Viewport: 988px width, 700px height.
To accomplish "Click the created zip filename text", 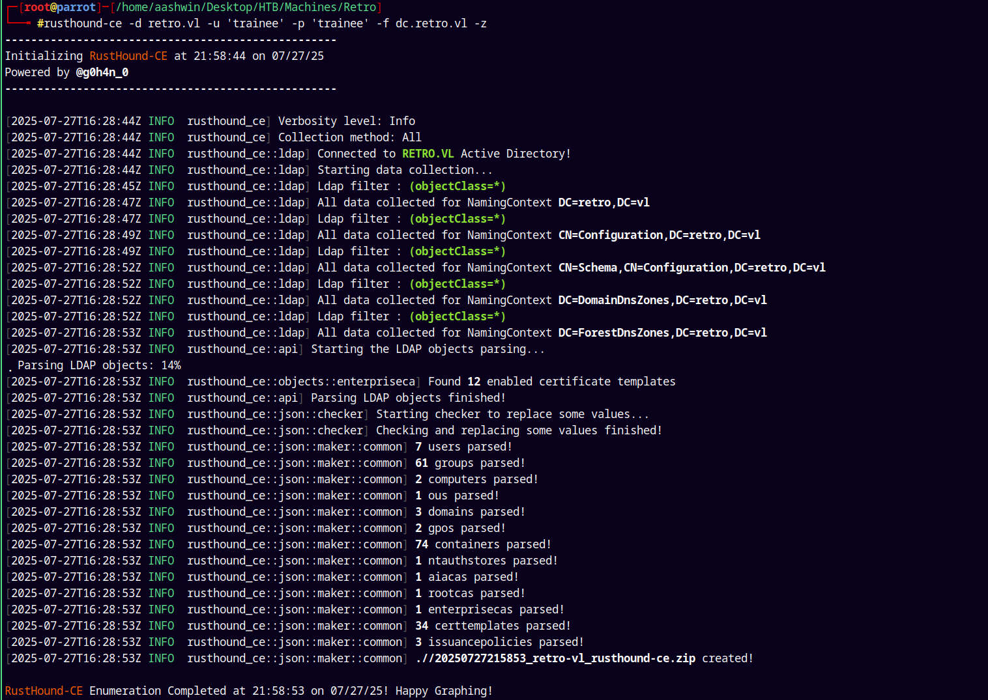I will click(555, 658).
